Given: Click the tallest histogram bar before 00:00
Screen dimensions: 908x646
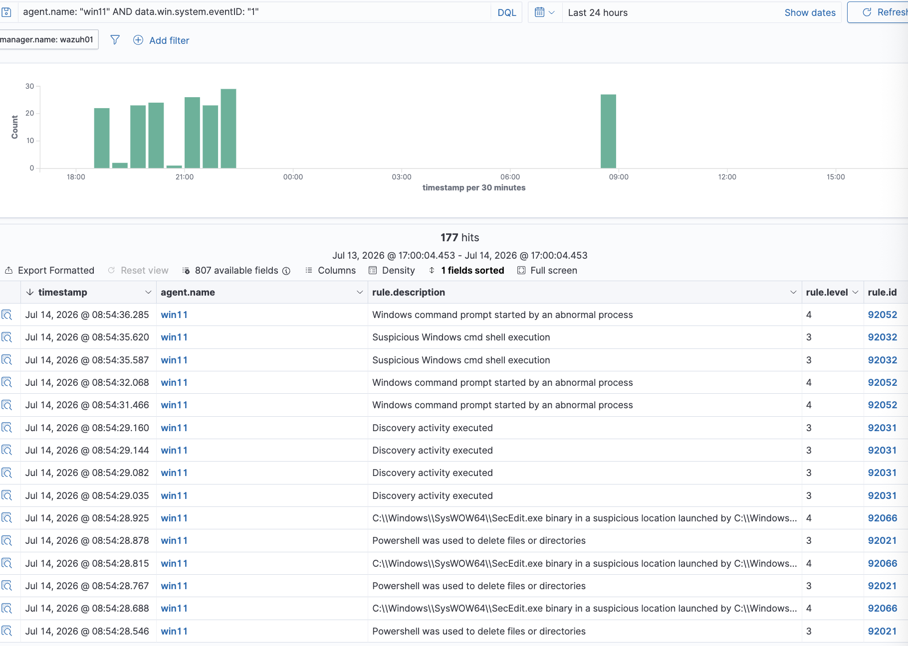Looking at the screenshot, I should [228, 129].
